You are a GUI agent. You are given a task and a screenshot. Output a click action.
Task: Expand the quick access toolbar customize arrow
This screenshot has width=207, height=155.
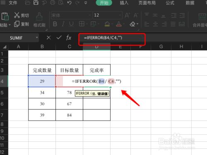[86, 3]
